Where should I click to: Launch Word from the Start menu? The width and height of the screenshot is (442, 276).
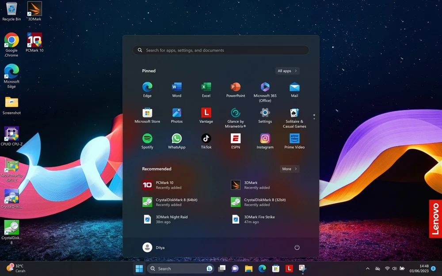pos(177,90)
